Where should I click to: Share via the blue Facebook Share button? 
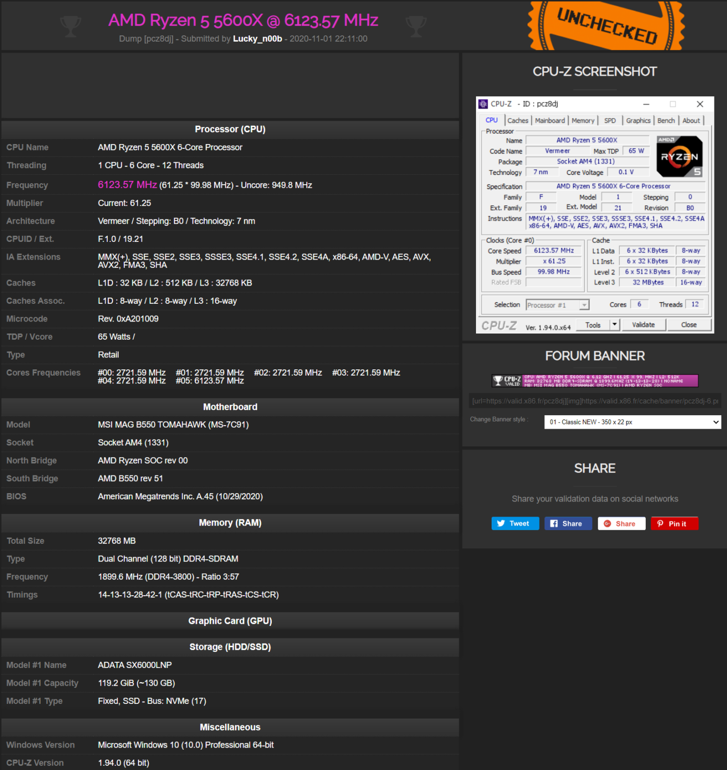(x=568, y=523)
